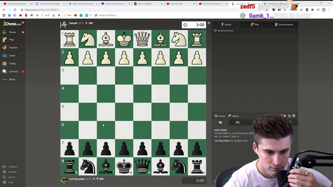Select the black knight next to h8 rook
This screenshot has width=333, height=187.
tap(88, 166)
